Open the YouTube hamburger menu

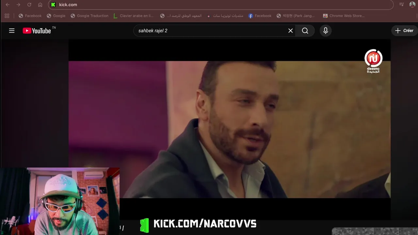[x=12, y=31]
